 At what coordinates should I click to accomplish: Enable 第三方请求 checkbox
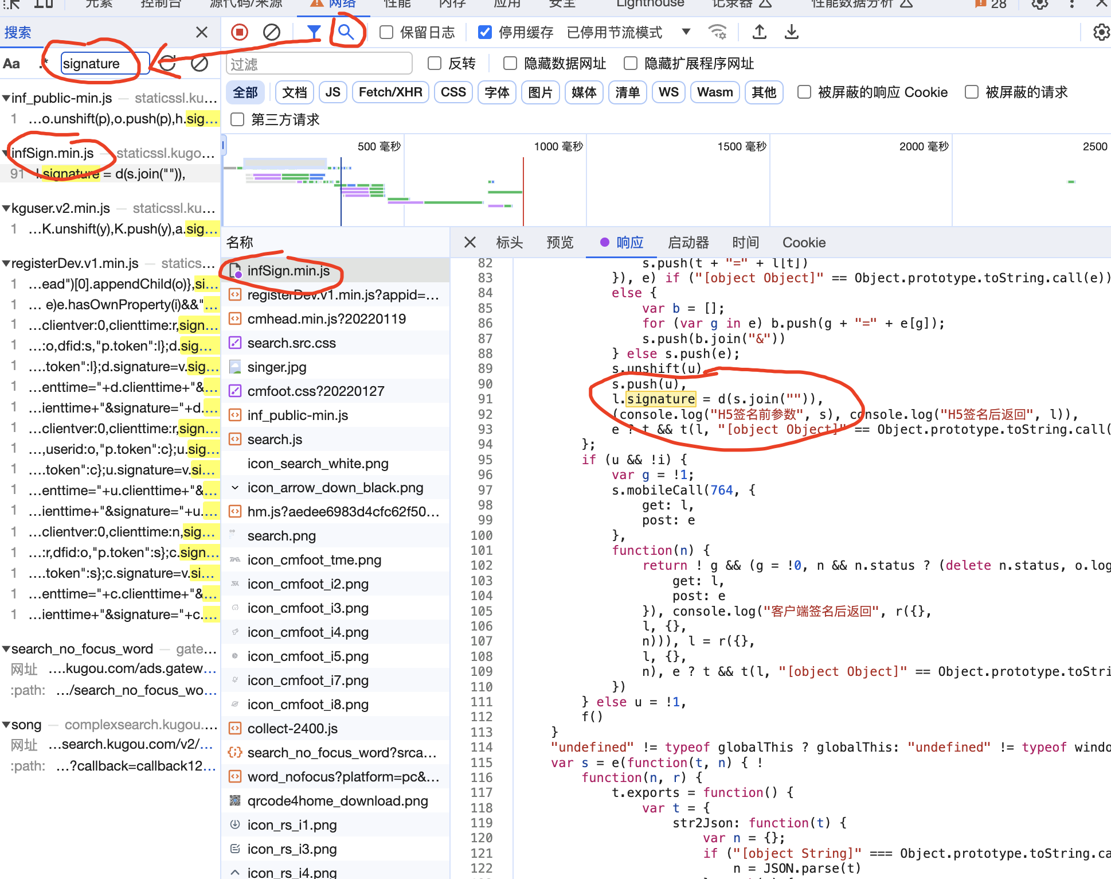click(x=237, y=119)
